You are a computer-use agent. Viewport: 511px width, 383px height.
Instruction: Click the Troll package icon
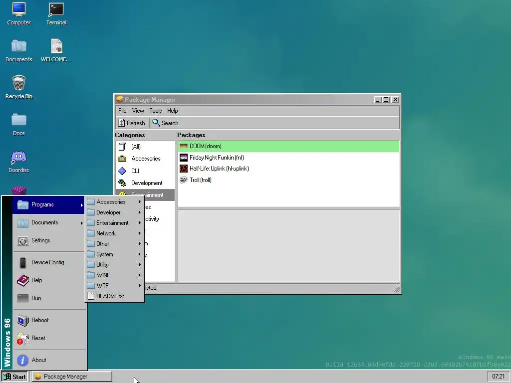tap(184, 180)
